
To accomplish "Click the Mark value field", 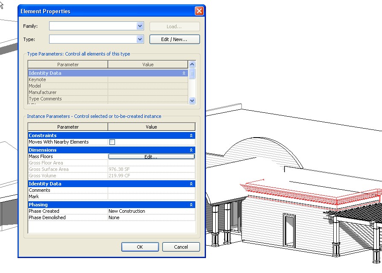I will pyautogui.click(x=151, y=197).
